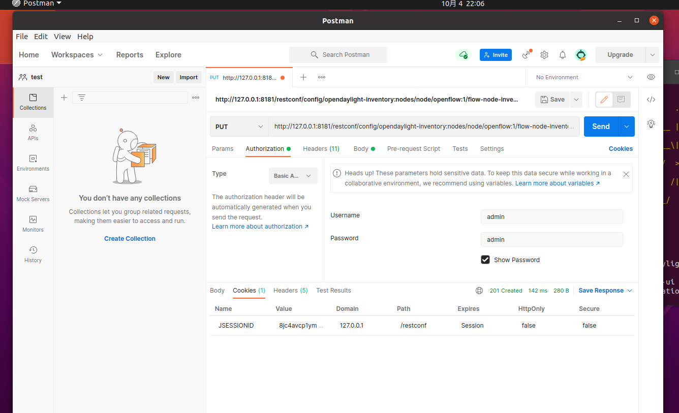Image resolution: width=679 pixels, height=413 pixels.
Task: Open the tab options ellipsis menu
Action: click(322, 77)
